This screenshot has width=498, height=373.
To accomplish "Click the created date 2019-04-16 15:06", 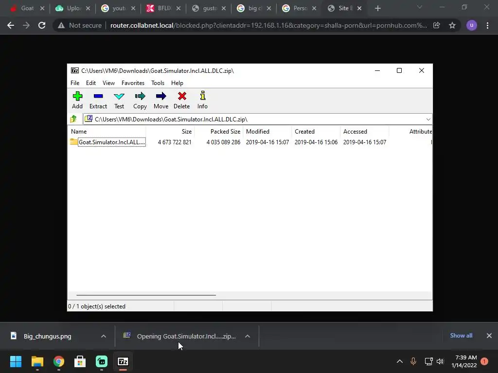I will (316, 142).
